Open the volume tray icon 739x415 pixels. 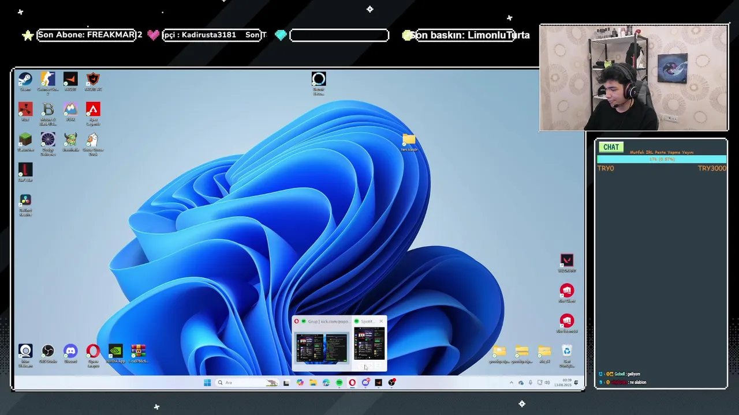point(547,383)
